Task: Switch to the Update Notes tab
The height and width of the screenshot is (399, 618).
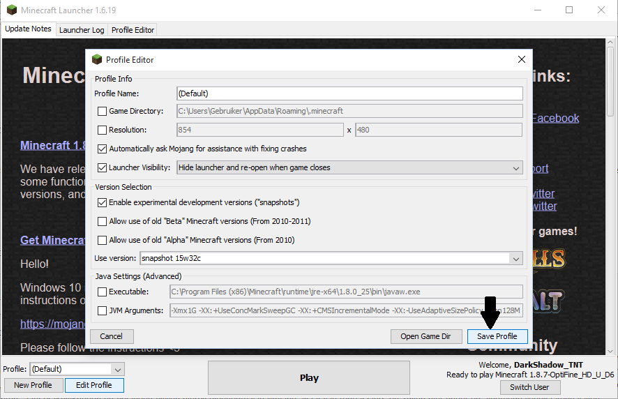Action: (28, 29)
